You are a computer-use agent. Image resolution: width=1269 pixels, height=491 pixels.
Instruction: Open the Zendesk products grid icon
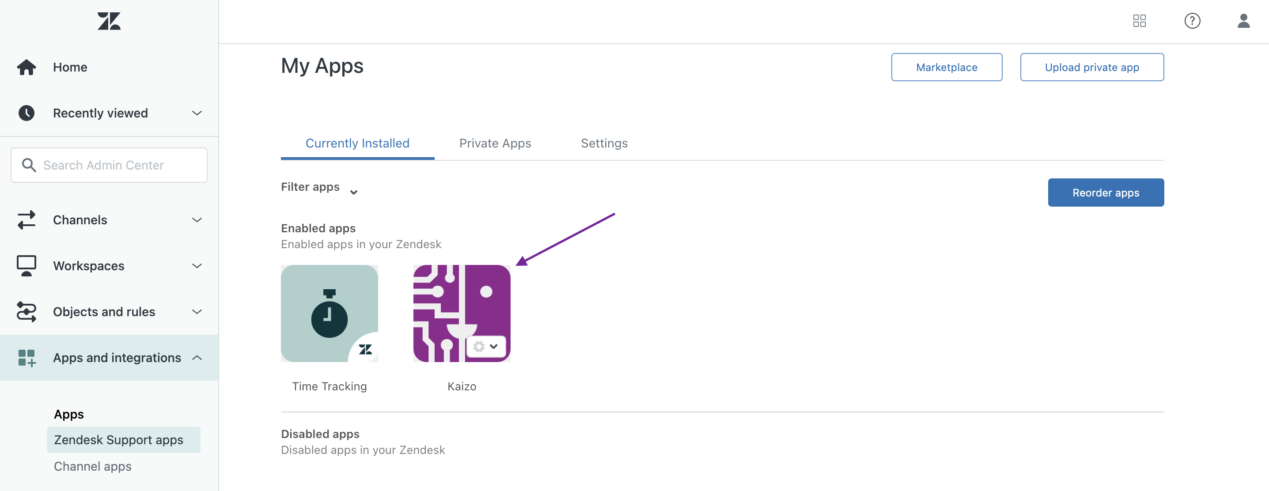tap(1140, 21)
